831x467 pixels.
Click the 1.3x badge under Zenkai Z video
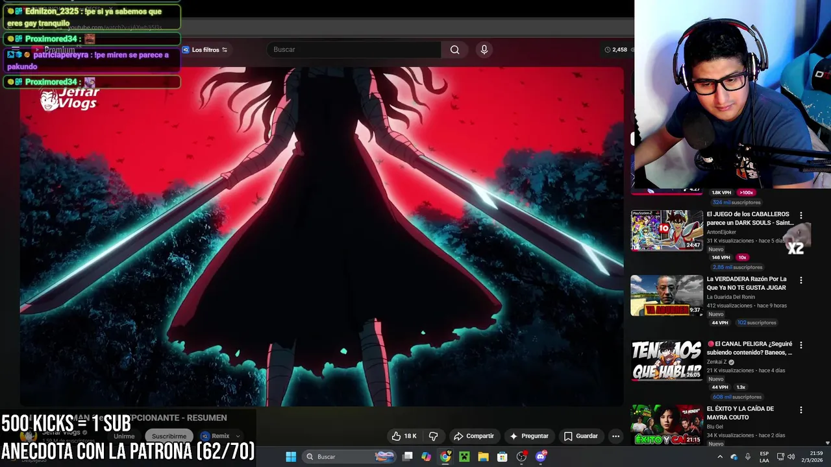click(741, 387)
